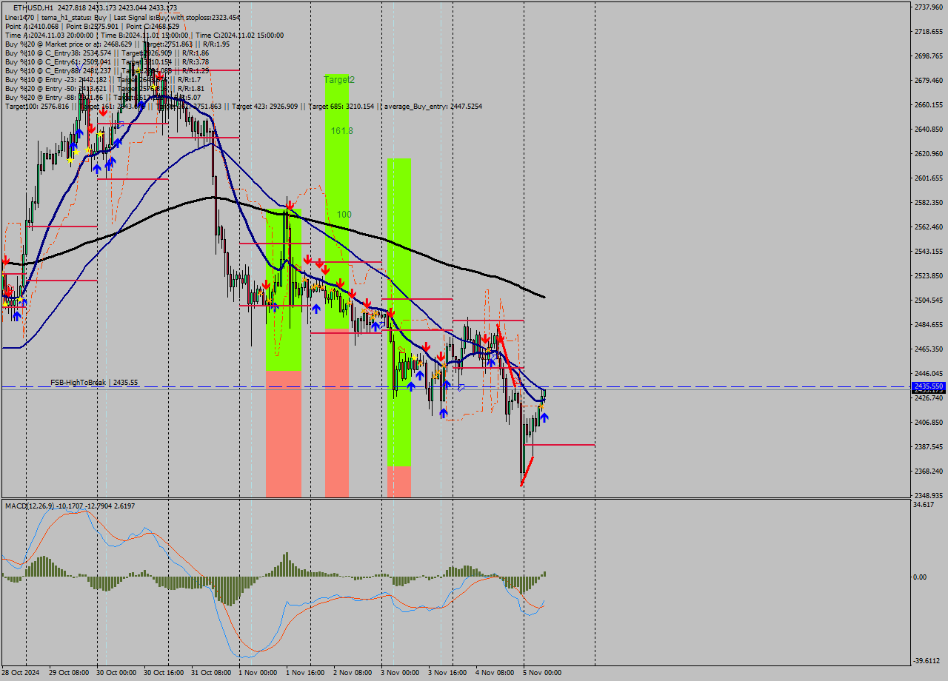This screenshot has height=681, width=948.
Task: Click the latest blue buy arrow near 5 Nov
Action: click(544, 418)
